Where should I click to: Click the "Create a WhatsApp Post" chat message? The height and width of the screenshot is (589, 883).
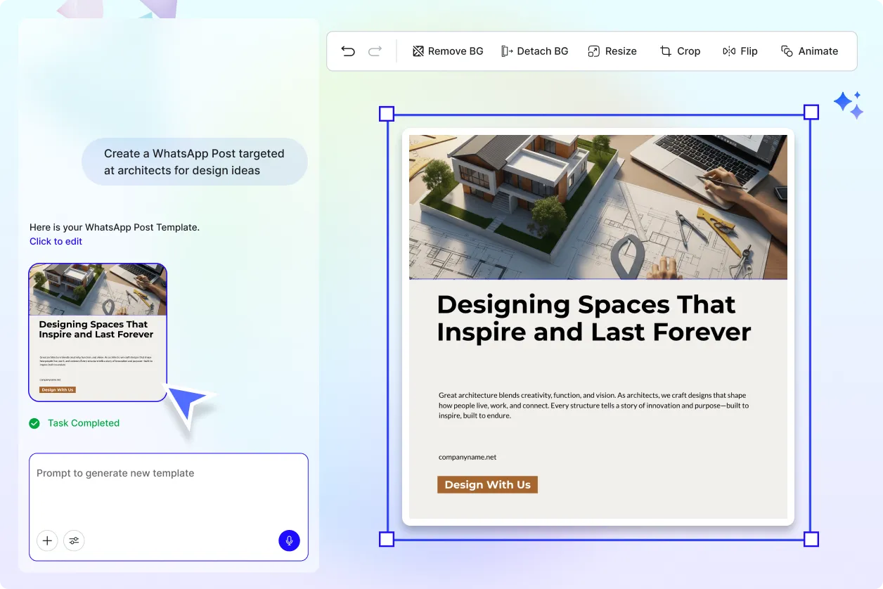click(x=195, y=162)
